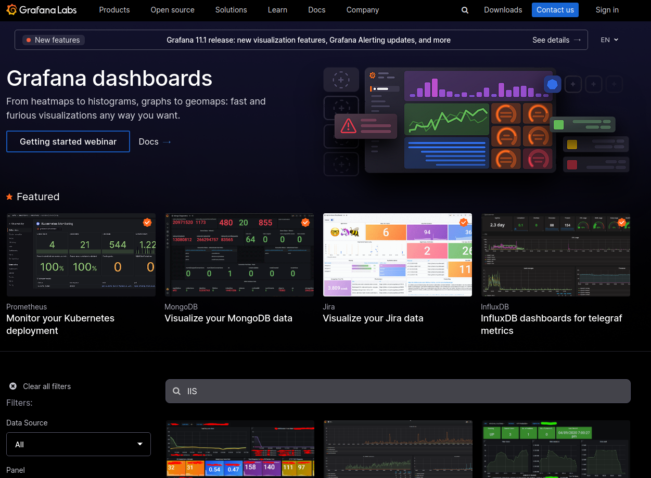Open the Jira dashboard thumbnail
This screenshot has height=478, width=651.
click(398, 255)
